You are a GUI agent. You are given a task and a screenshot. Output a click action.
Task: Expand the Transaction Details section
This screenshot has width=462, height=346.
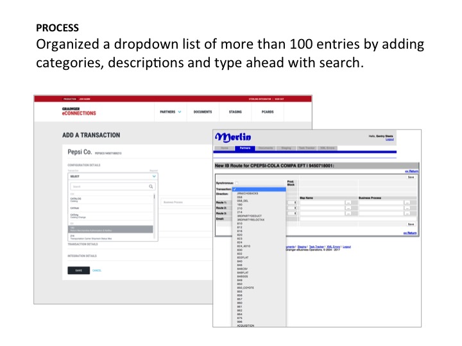click(x=83, y=244)
